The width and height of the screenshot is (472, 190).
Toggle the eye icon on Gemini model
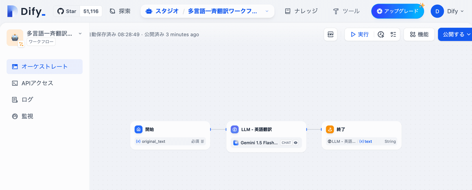tap(296, 143)
